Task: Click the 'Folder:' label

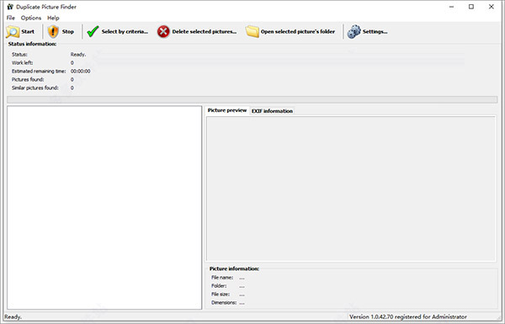Action: point(219,286)
